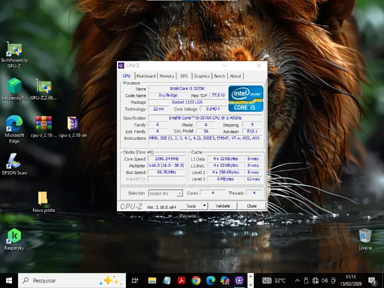Open Google Chrome from the taskbar
384x288 pixels.
(x=196, y=280)
